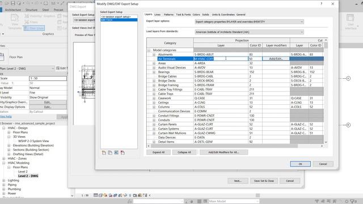The height and width of the screenshot is (204, 363).
Task: Expand the Abutments category row
Action: pos(154,54)
